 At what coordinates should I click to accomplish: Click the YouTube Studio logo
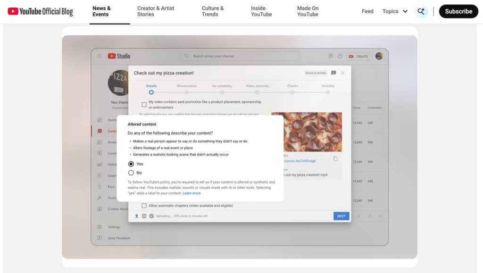coord(119,56)
